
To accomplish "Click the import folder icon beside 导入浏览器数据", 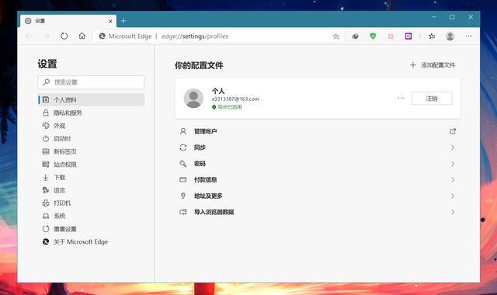I will (x=183, y=212).
